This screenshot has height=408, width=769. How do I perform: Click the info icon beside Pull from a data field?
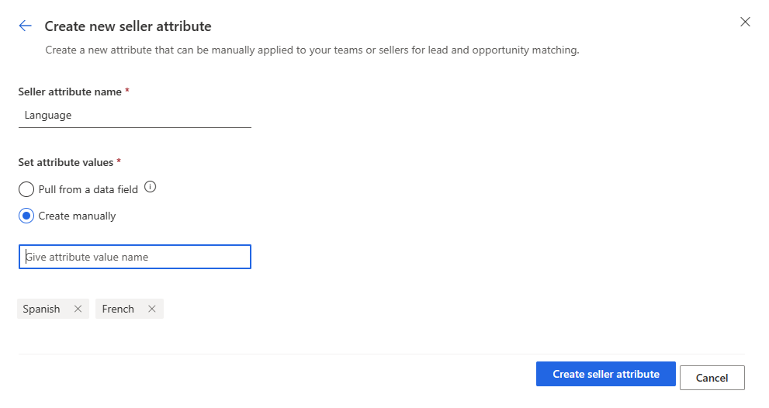coord(151,187)
